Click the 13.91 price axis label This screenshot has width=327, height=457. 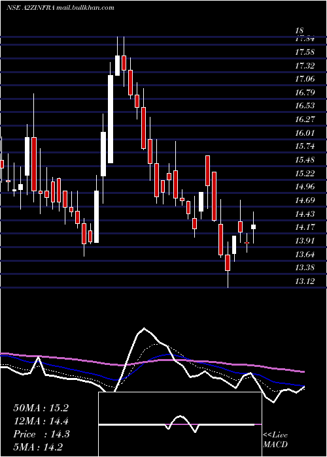coord(305,241)
